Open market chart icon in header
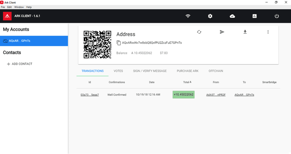The width and height of the screenshot is (291, 154). click(255, 16)
